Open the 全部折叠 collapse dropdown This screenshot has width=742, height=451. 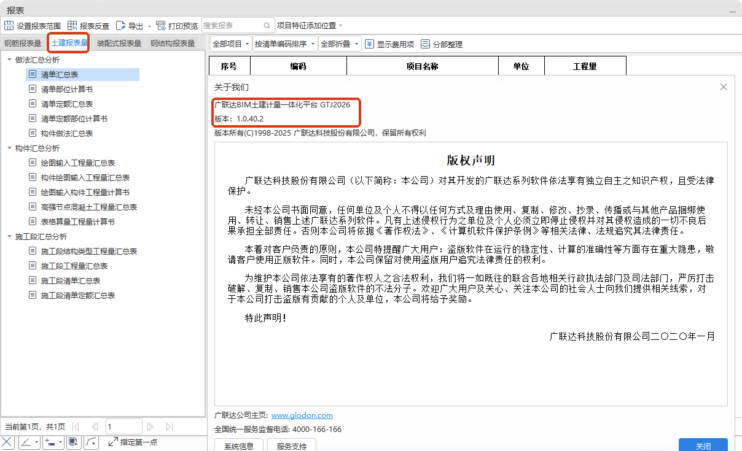(x=339, y=44)
